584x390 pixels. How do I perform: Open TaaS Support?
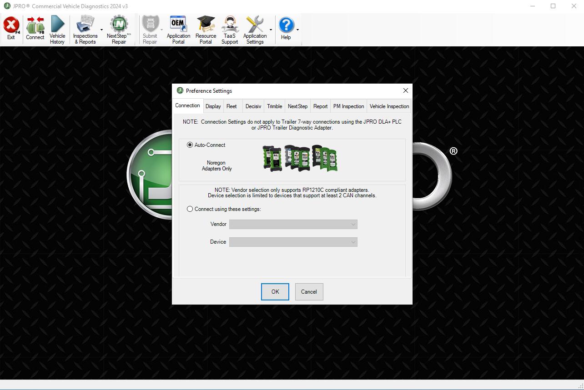[229, 29]
